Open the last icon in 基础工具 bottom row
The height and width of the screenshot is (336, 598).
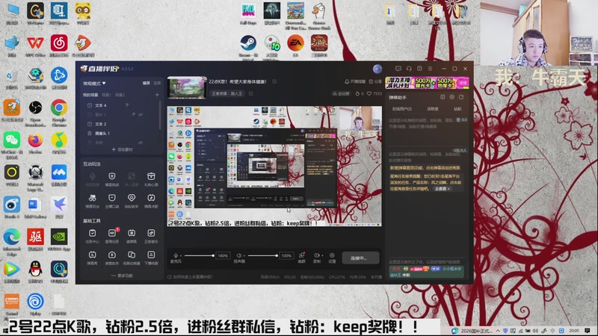pos(151,255)
